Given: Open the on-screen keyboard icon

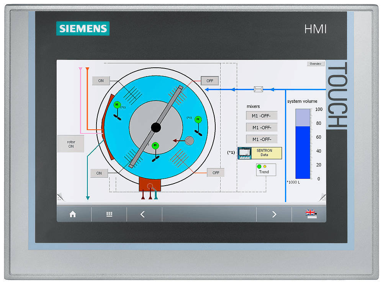Looking at the screenshot, I should pyautogui.click(x=108, y=214).
